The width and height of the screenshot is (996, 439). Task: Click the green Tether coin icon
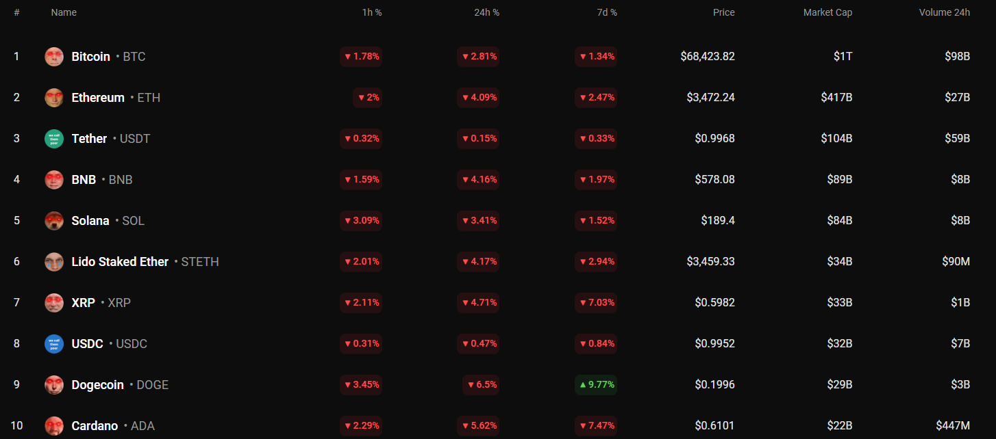coord(54,139)
